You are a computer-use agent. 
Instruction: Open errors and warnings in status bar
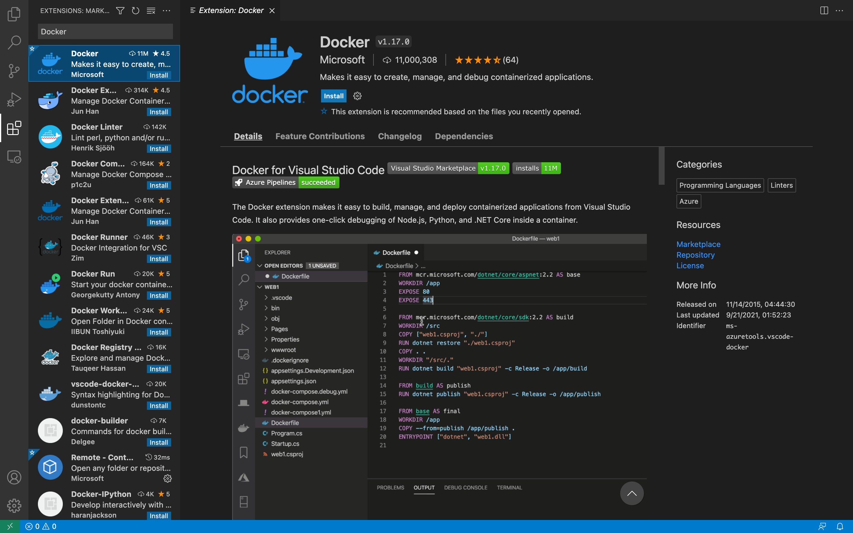click(41, 526)
